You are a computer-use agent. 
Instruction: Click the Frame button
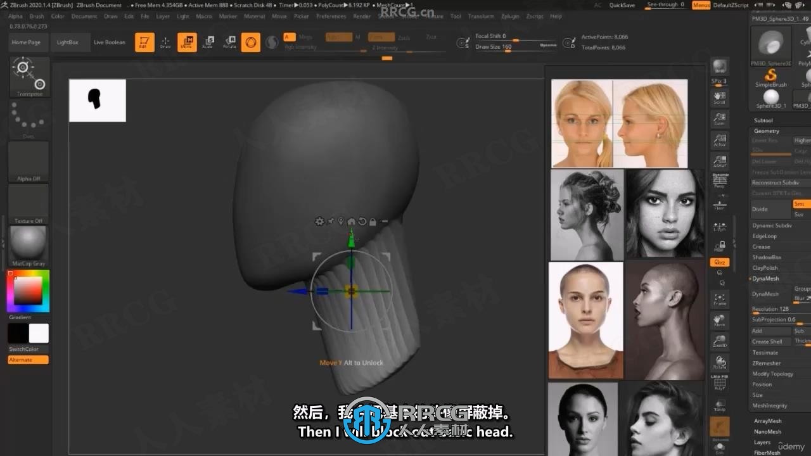720,299
